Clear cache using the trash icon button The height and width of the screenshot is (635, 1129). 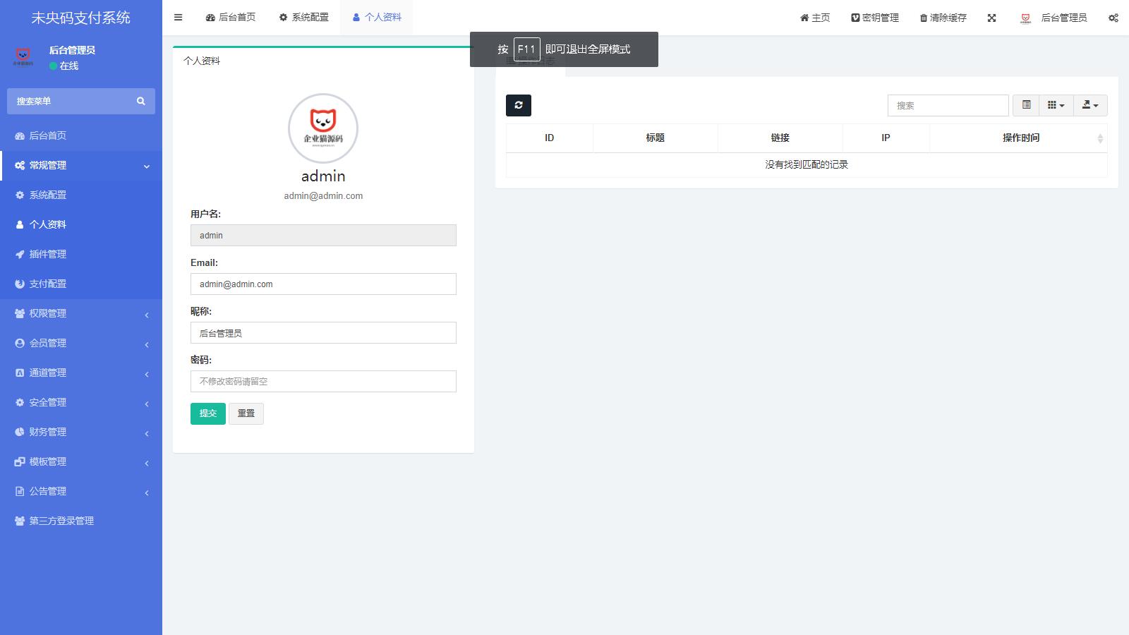pos(943,18)
